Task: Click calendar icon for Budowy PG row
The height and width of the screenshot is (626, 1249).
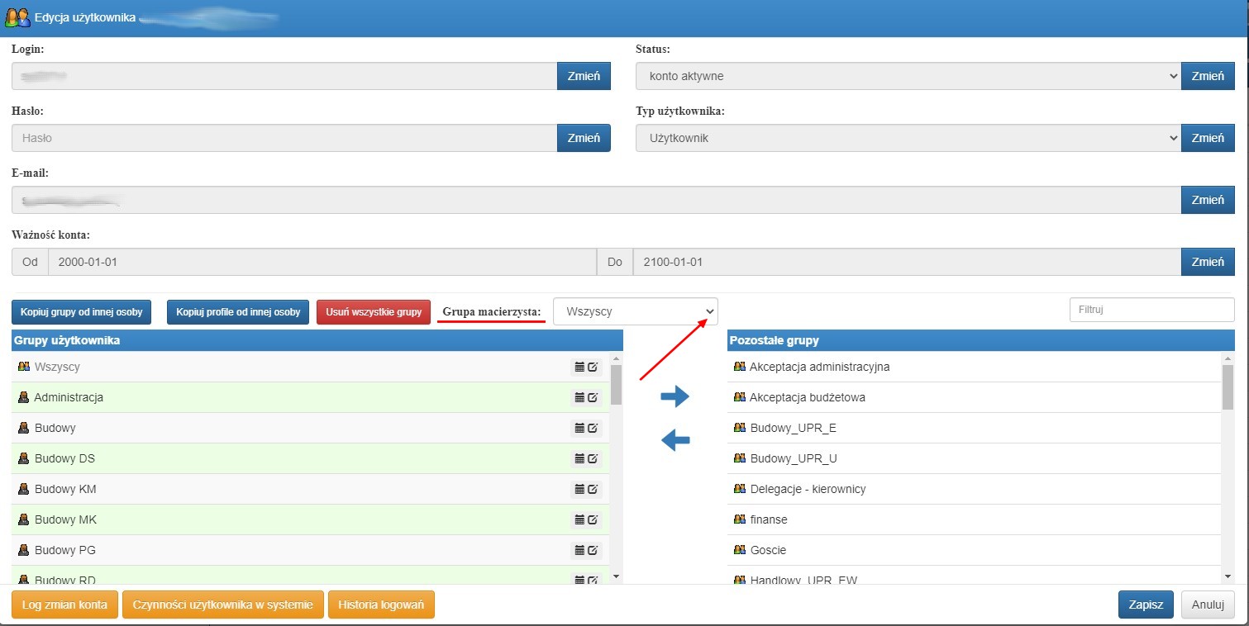Action: click(579, 550)
